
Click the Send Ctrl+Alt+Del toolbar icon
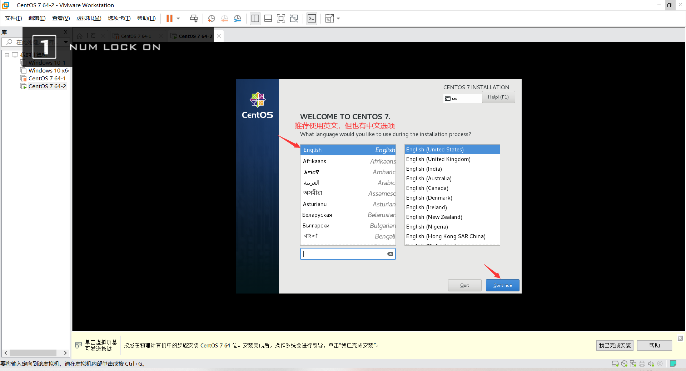click(194, 19)
